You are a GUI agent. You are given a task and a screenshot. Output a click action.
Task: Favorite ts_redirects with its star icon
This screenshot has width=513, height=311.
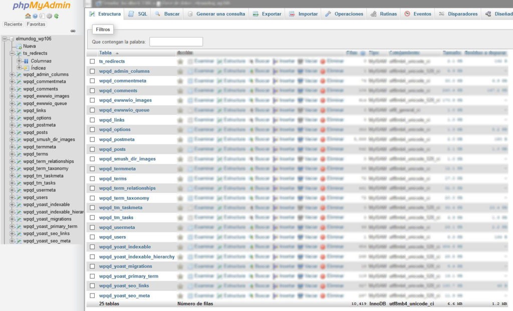click(180, 61)
